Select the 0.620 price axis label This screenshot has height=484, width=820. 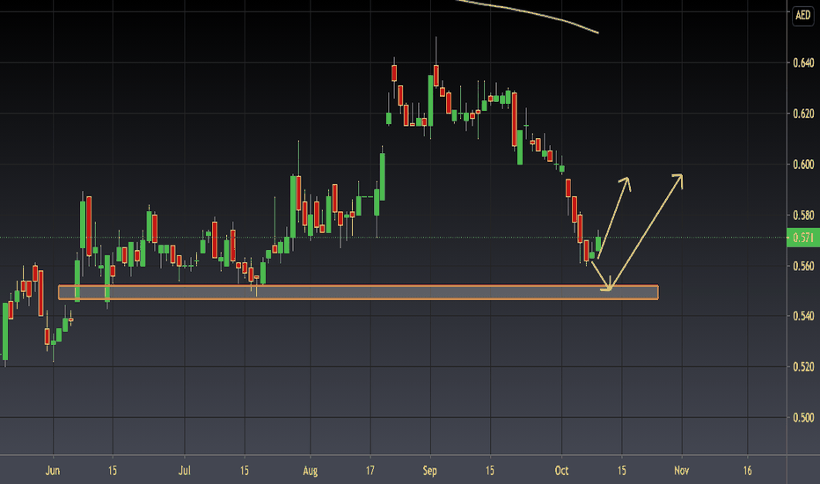803,114
